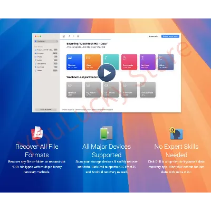This screenshot has width=211, height=211.
Task: Open the blue Pictures category tile
Action: [74, 62]
